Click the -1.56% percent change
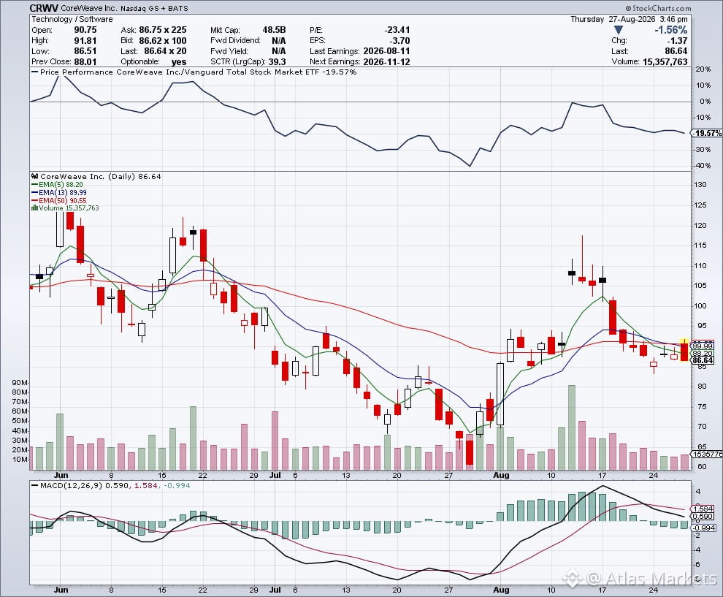 point(671,30)
